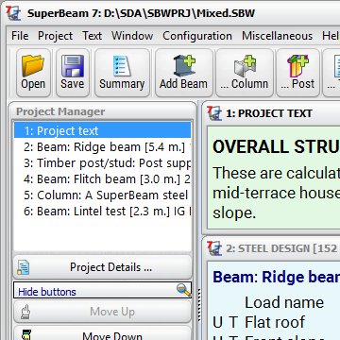Click the panel splitter handle beside Project Manager
The height and width of the screenshot is (340, 340).
tap(199, 304)
